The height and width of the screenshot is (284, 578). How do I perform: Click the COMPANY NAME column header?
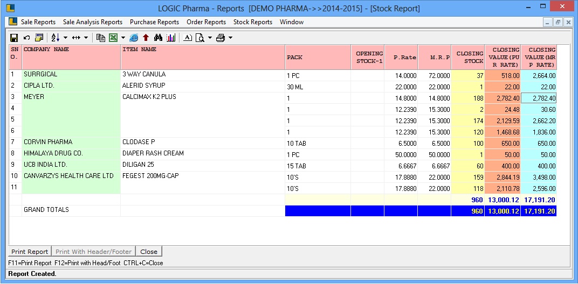pos(71,57)
